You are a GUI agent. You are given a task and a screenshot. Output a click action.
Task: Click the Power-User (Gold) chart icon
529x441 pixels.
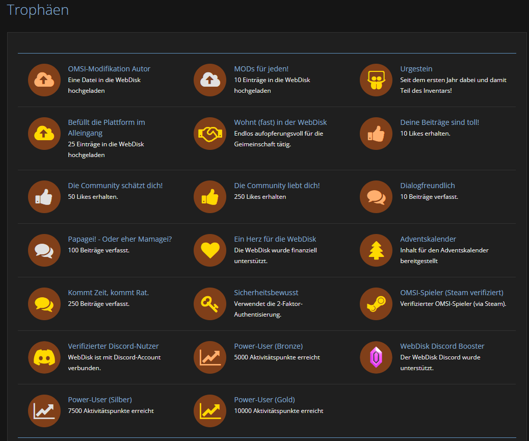pos(210,411)
